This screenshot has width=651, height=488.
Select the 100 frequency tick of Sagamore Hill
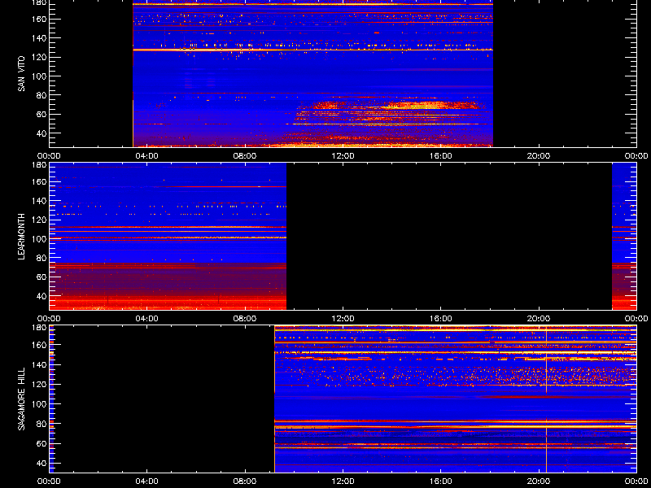pos(41,403)
